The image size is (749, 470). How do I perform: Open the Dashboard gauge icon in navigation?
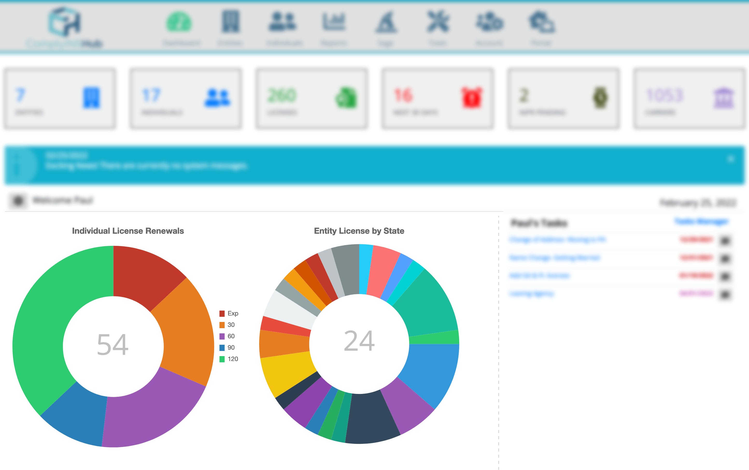pyautogui.click(x=179, y=22)
